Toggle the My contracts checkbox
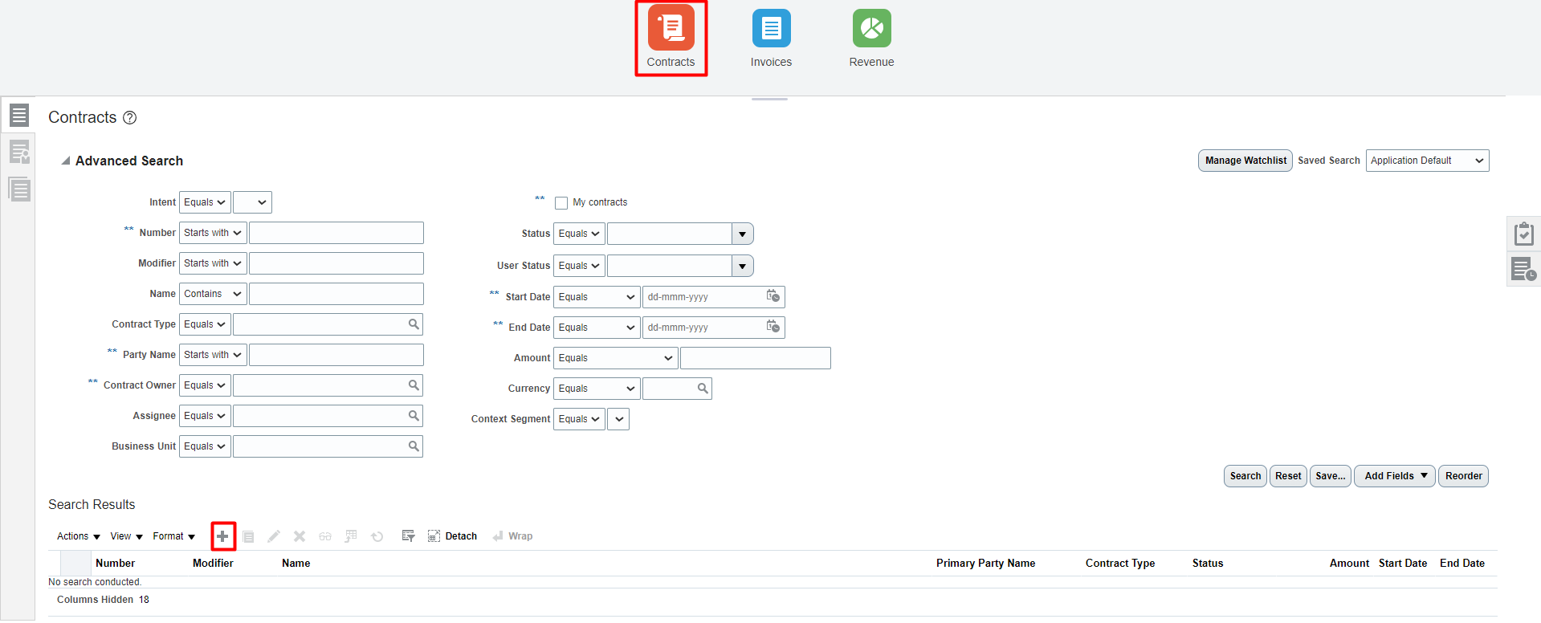The image size is (1541, 623). pos(561,203)
